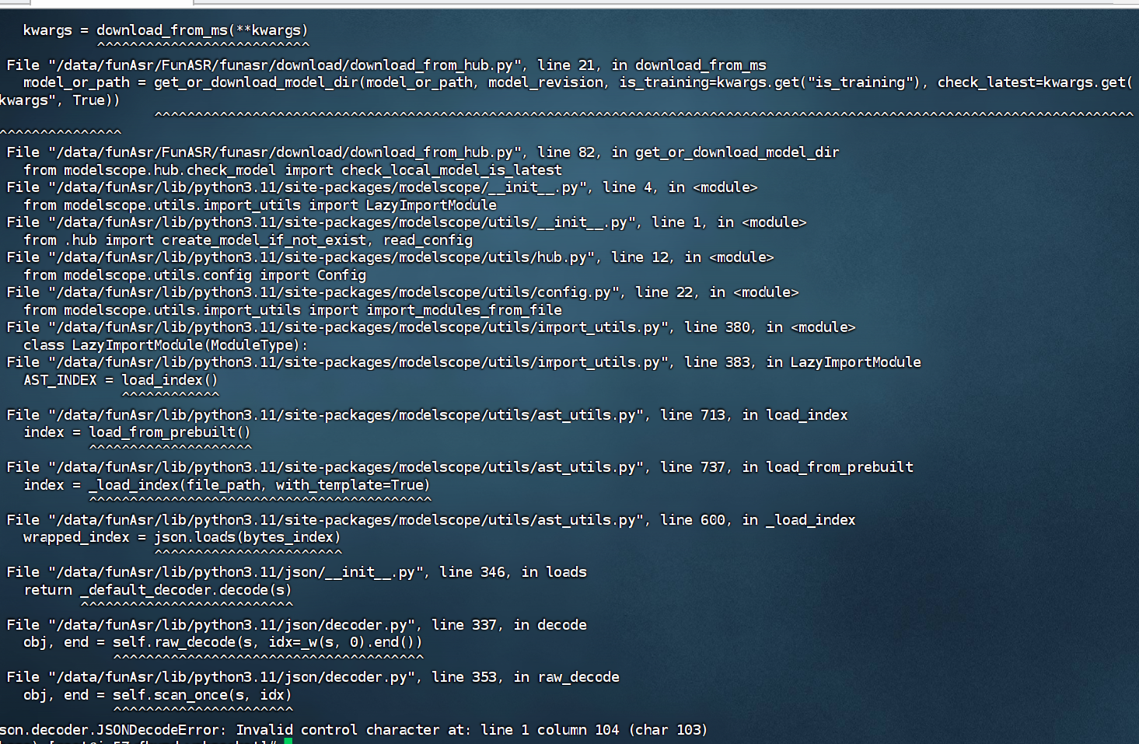1139x744 pixels.
Task: Click the 'wrapped_index = json.loads(bytes_index)' line
Action: click(x=182, y=537)
